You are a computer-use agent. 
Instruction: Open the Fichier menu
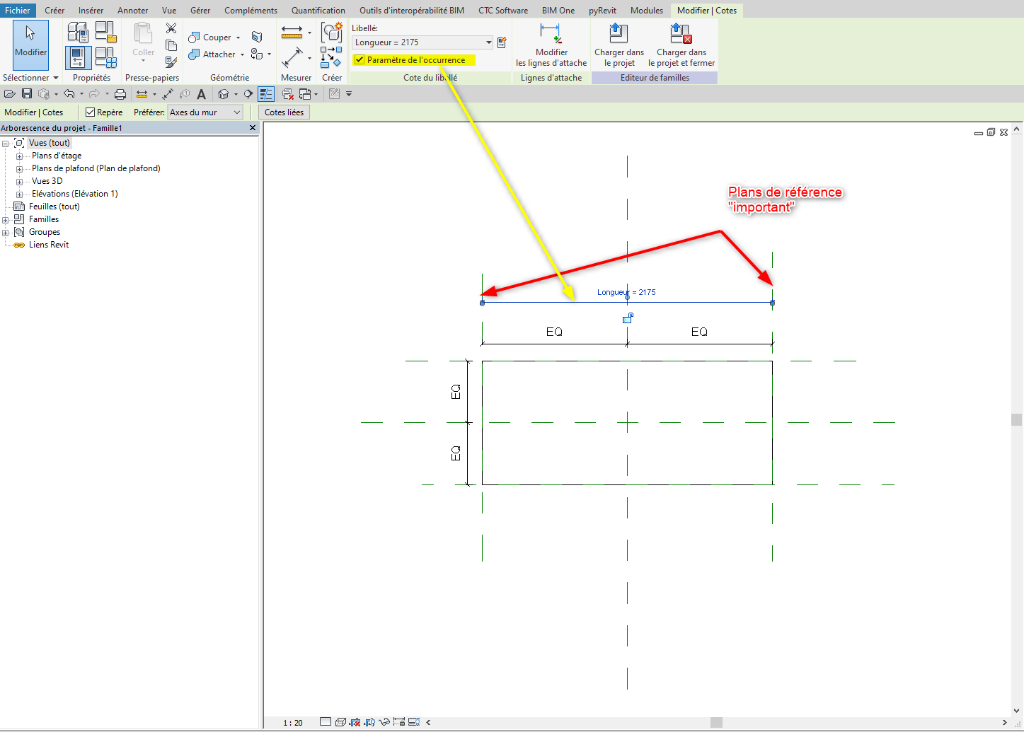(18, 11)
